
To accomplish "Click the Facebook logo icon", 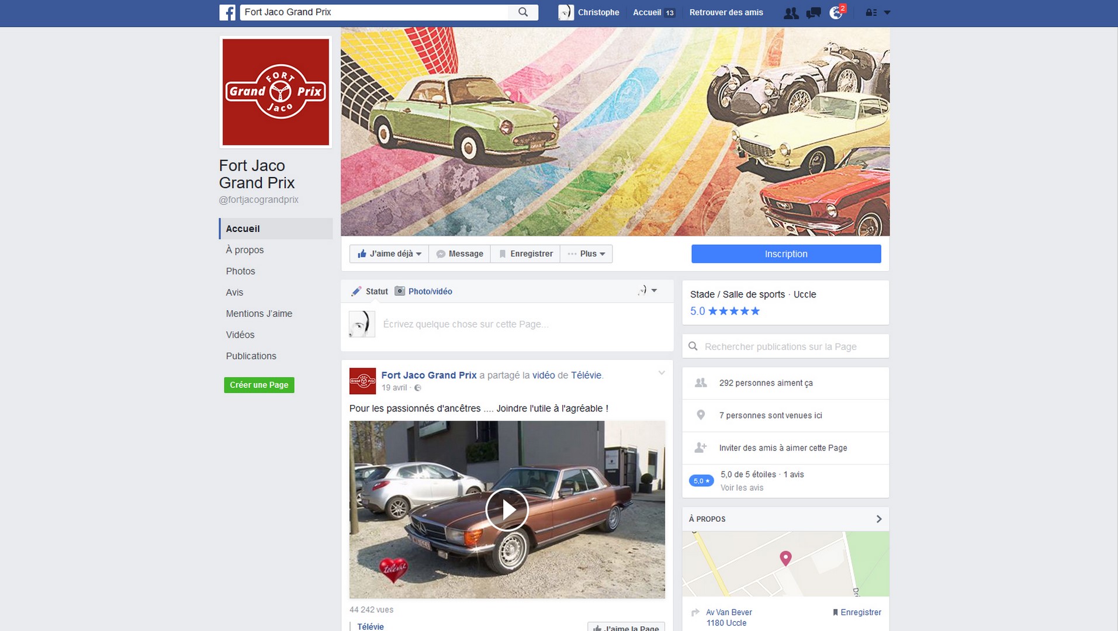I will [227, 12].
